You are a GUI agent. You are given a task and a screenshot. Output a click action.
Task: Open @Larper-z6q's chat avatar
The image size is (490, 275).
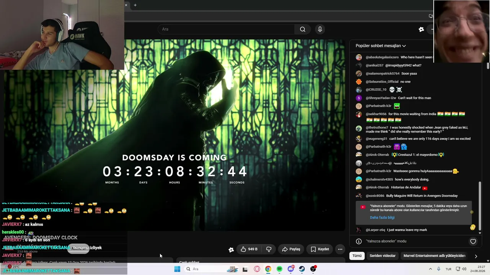tap(359, 230)
